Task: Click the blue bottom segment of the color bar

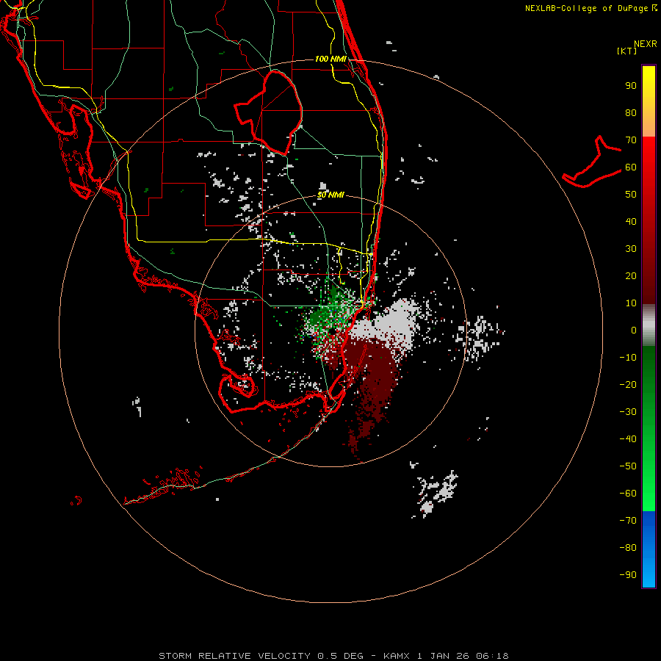Action: (x=649, y=549)
